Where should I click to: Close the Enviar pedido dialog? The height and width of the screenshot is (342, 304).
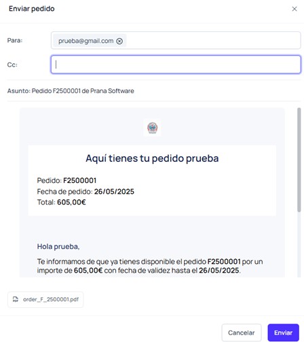[294, 9]
